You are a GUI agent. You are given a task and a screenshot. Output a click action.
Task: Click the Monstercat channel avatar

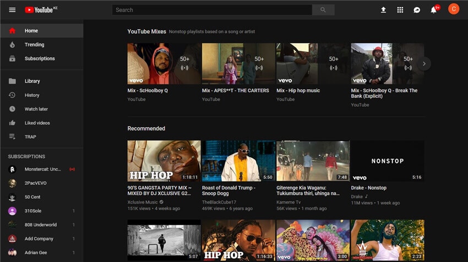coord(12,169)
